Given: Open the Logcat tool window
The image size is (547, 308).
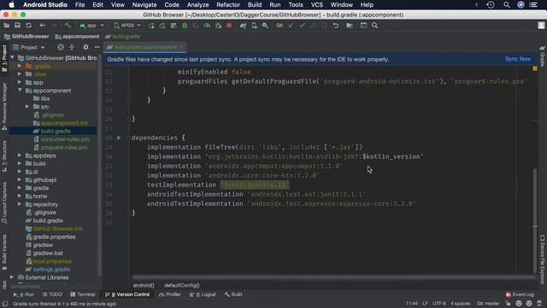Looking at the screenshot, I should coord(203,294).
